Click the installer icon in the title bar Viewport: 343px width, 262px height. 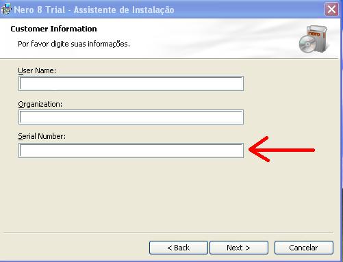click(6, 9)
